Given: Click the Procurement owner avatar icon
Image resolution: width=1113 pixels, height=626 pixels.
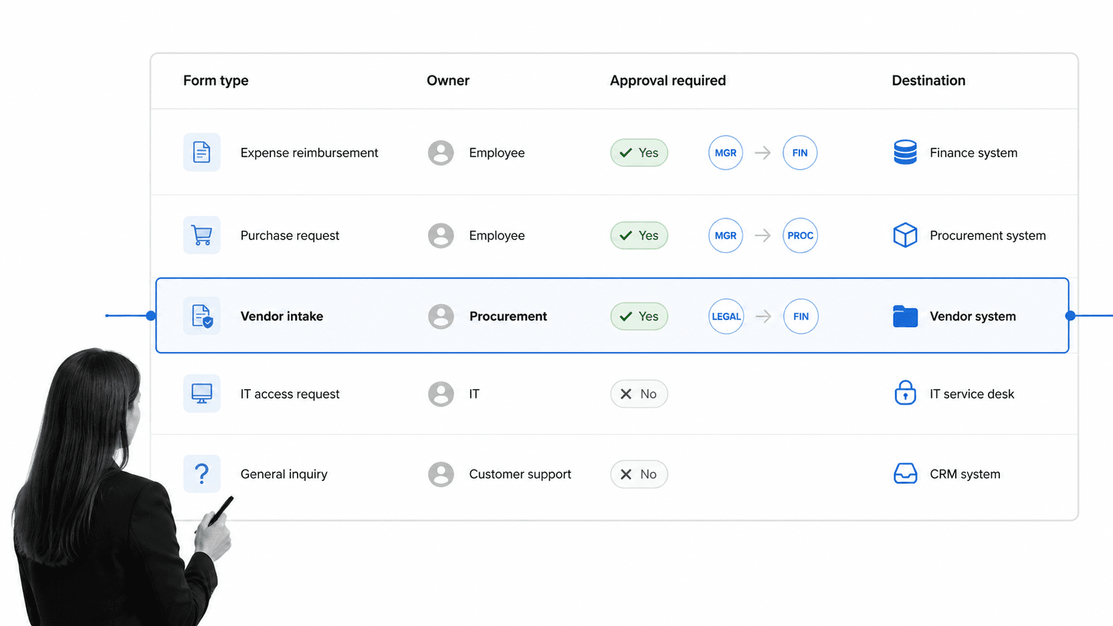Looking at the screenshot, I should [x=441, y=316].
